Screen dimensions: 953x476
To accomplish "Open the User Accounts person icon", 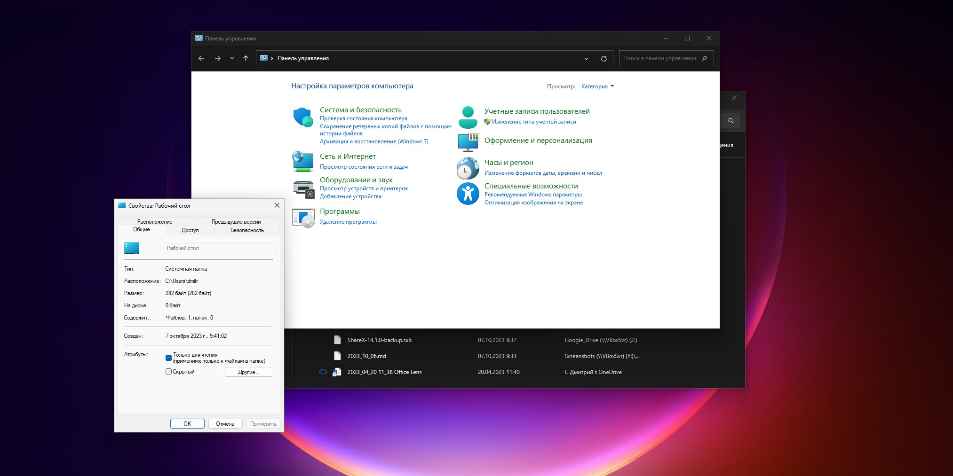I will point(468,117).
